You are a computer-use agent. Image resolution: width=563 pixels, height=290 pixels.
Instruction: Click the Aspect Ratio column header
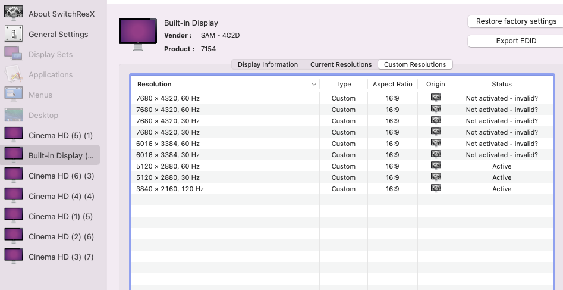(392, 85)
